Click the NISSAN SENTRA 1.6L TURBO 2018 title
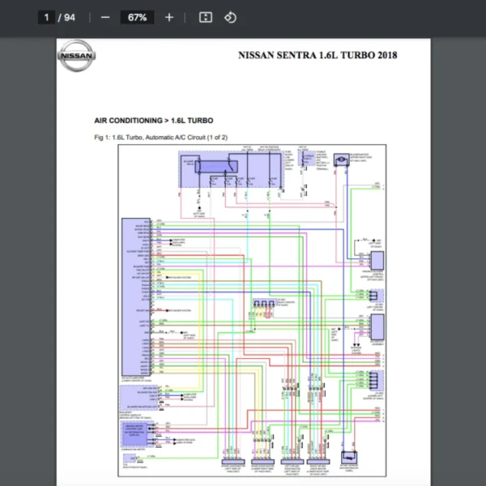This screenshot has height=486, width=486. point(318,56)
